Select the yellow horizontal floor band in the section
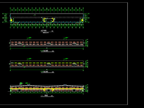Image resolution: width=144 pixels, height=108 pixels. click(47, 89)
